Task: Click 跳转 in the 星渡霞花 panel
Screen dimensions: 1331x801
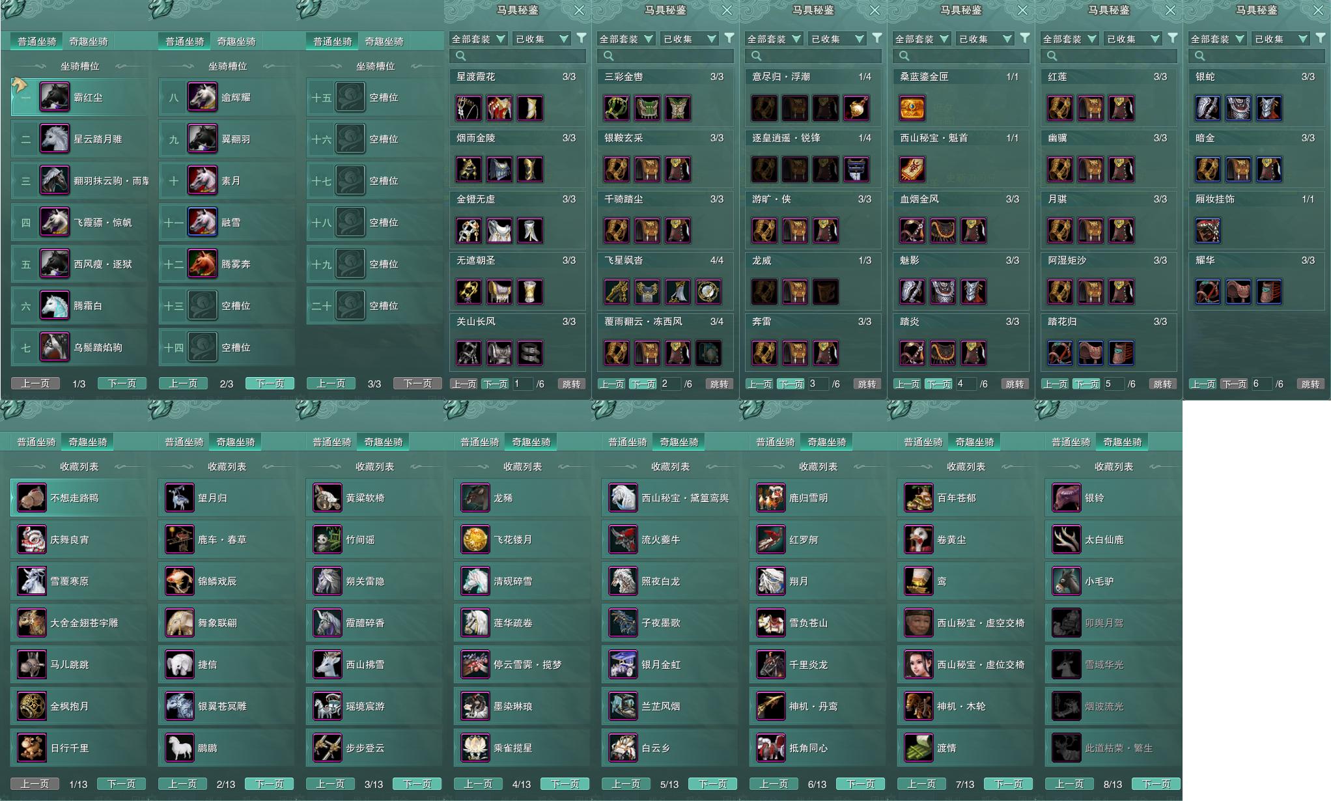Action: (571, 384)
